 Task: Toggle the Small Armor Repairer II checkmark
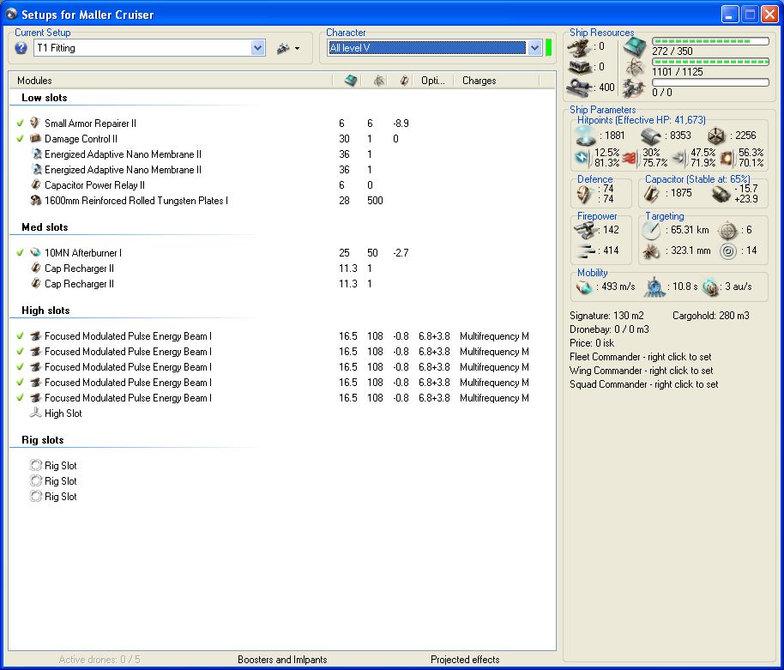[20, 123]
